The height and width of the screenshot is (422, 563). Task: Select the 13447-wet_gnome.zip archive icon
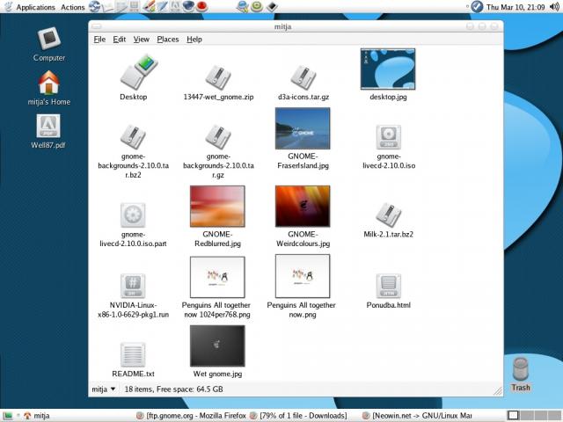[x=218, y=77]
